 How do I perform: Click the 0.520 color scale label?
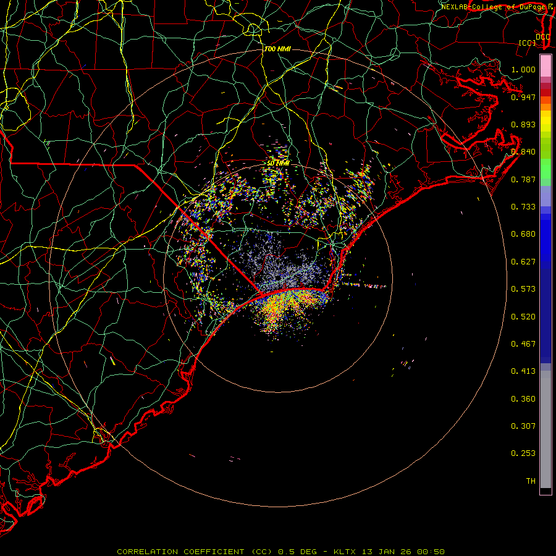523,317
